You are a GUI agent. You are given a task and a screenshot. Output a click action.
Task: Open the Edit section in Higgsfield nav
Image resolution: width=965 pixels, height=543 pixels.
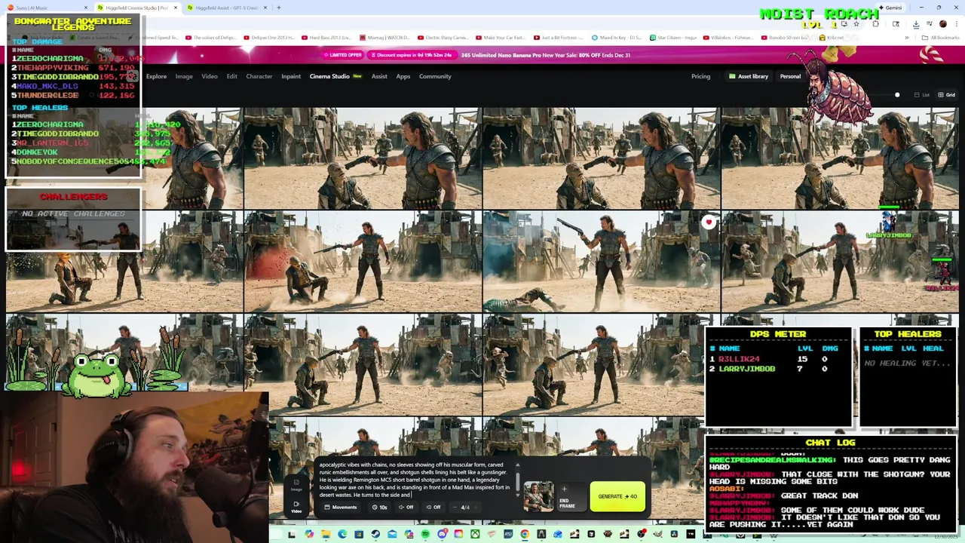point(231,76)
